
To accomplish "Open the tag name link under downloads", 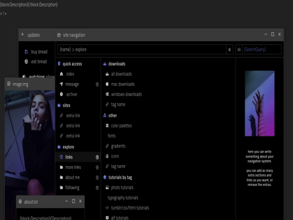I will click(118, 104).
